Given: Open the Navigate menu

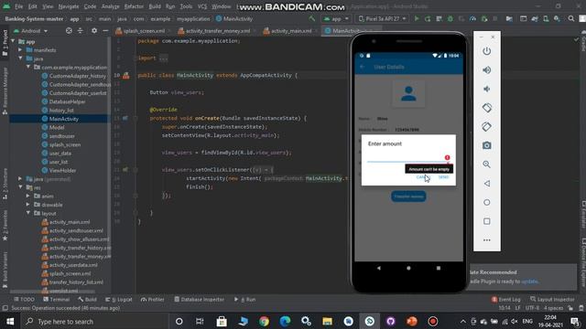Looking at the screenshot, I should coord(69,6).
